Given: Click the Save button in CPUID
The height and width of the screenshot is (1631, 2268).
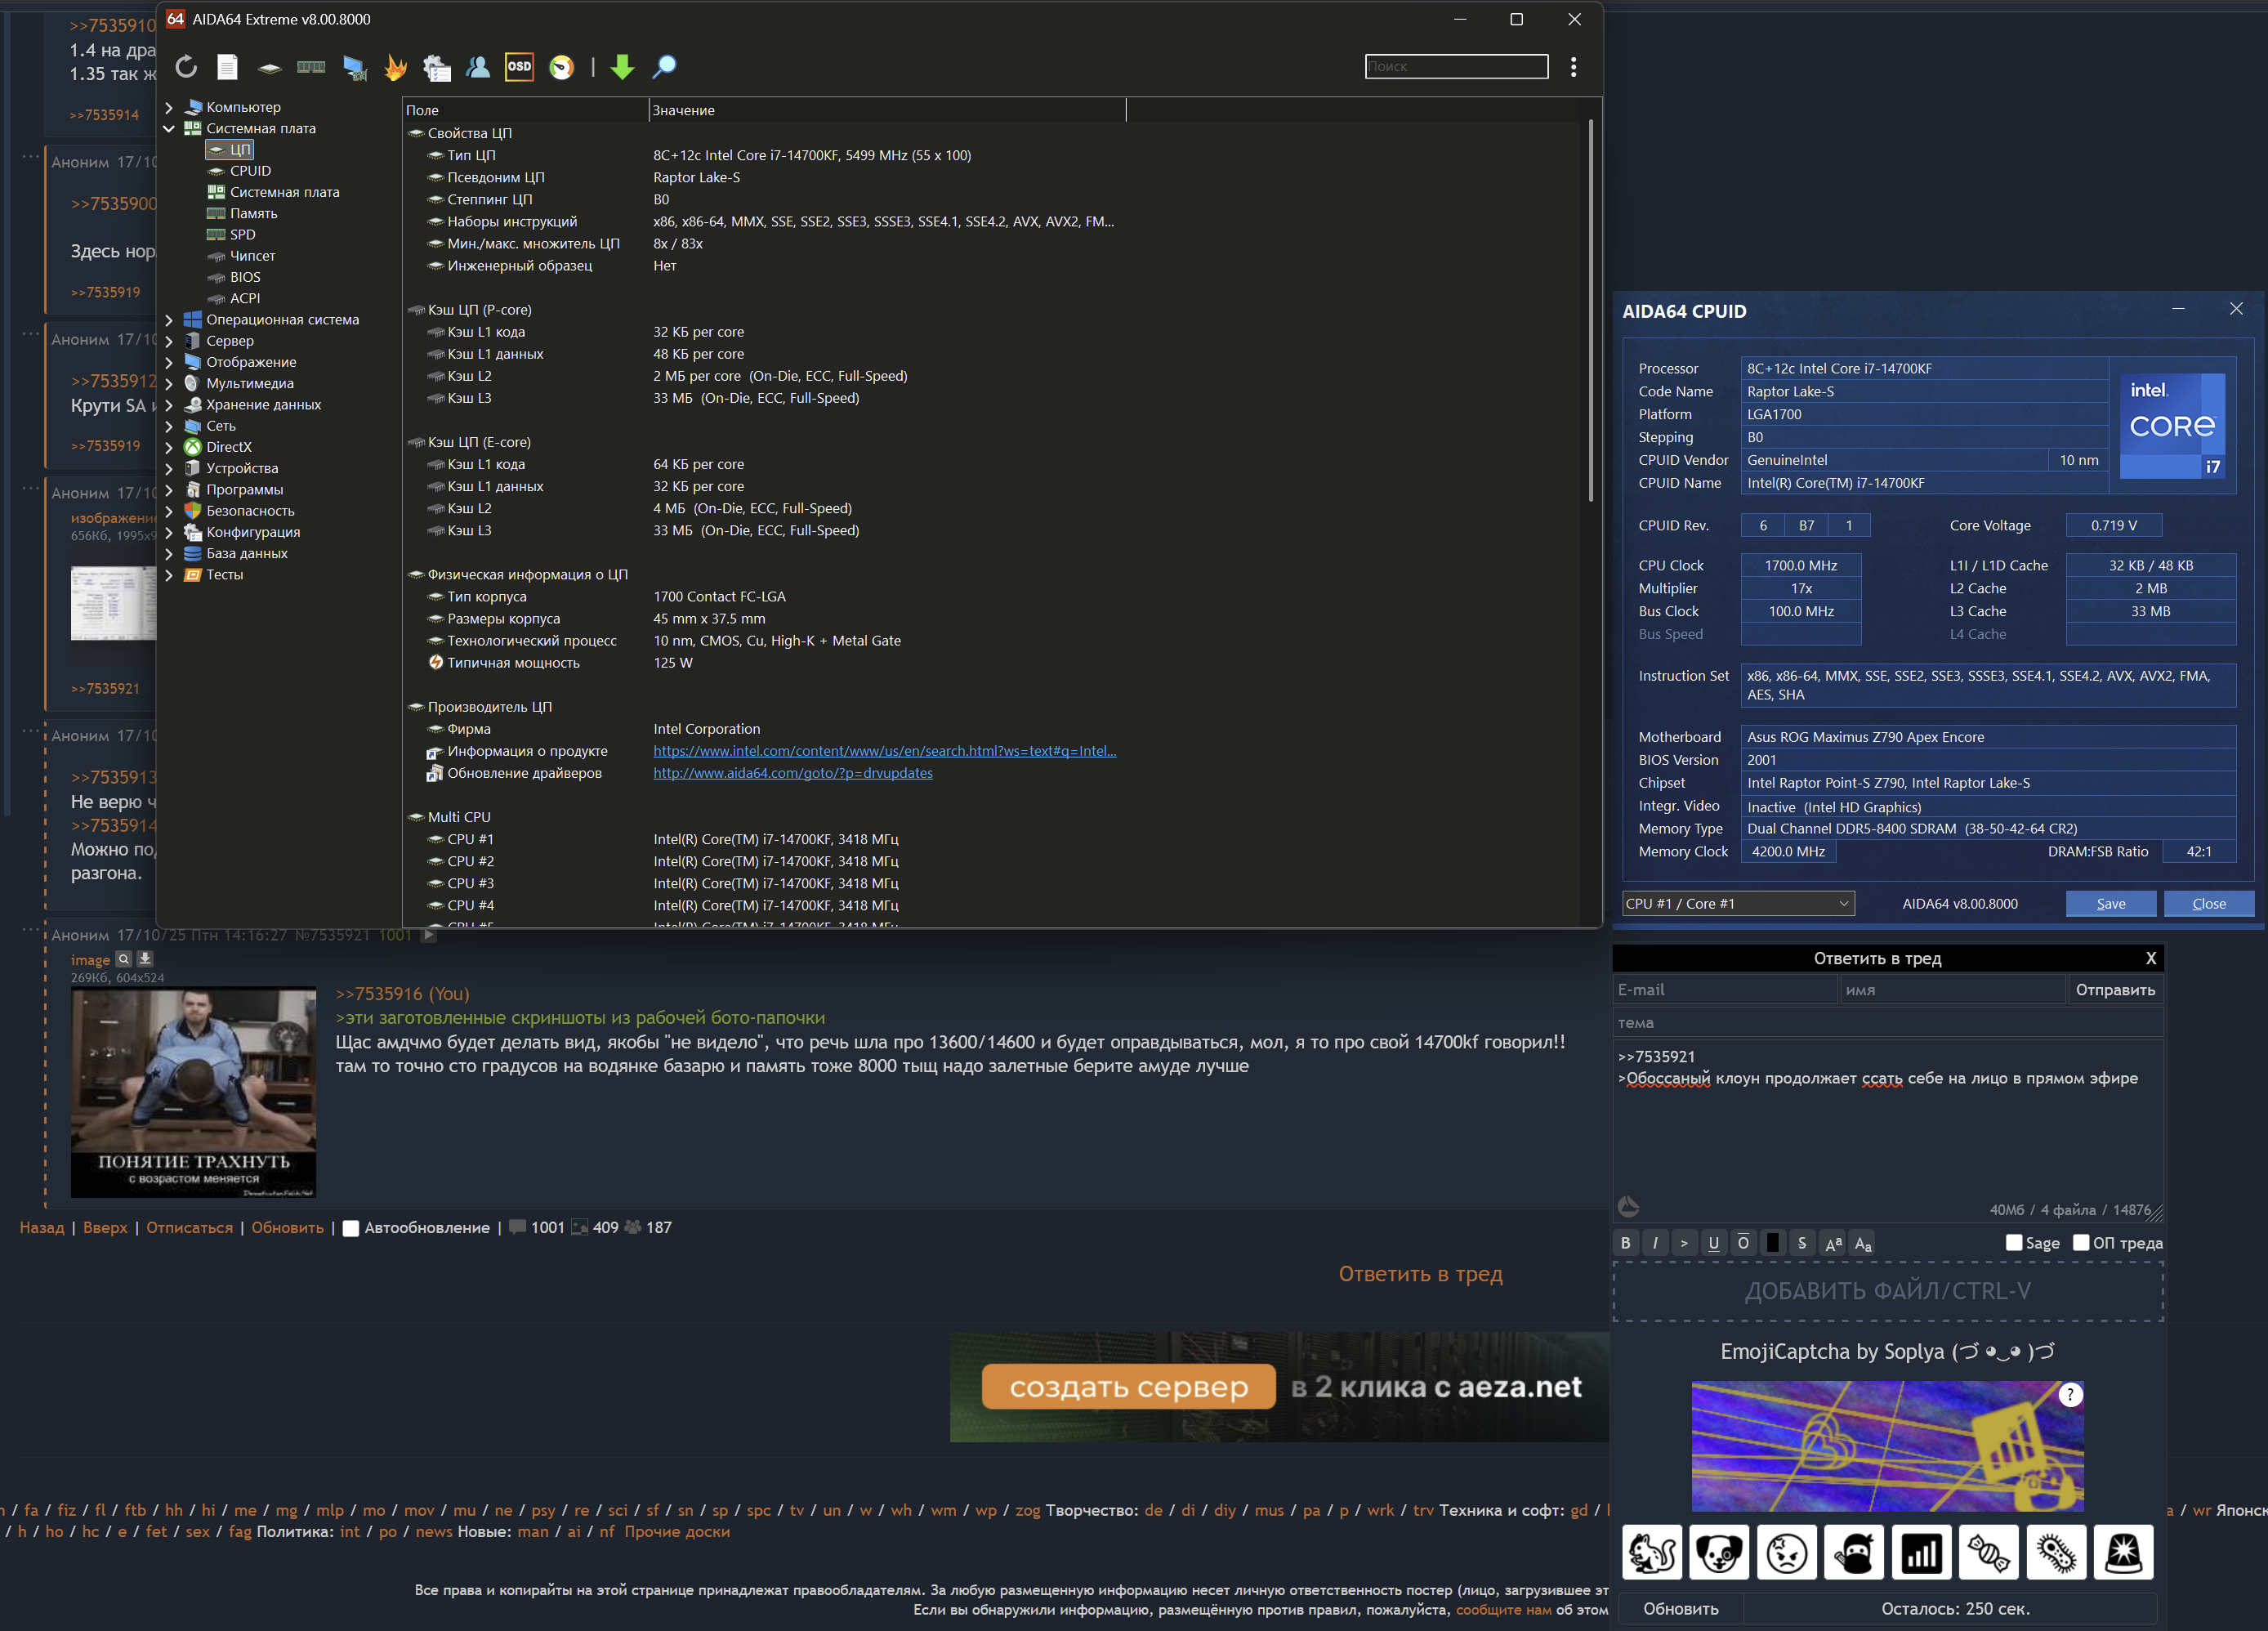Looking at the screenshot, I should tap(2110, 903).
